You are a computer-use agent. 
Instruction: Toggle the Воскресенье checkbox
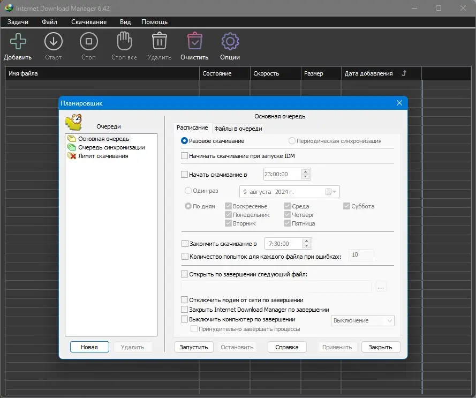pyautogui.click(x=228, y=206)
